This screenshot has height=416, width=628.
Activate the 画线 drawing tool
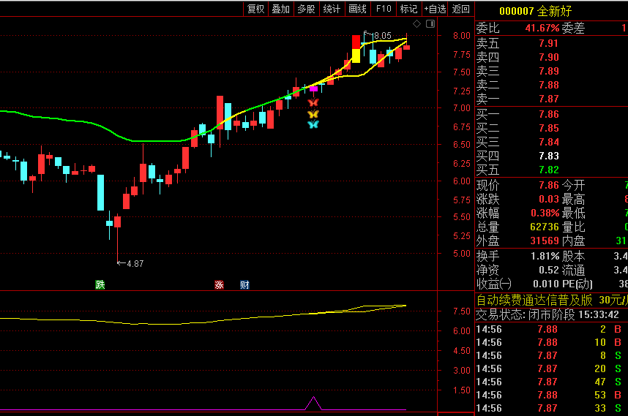pos(357,9)
